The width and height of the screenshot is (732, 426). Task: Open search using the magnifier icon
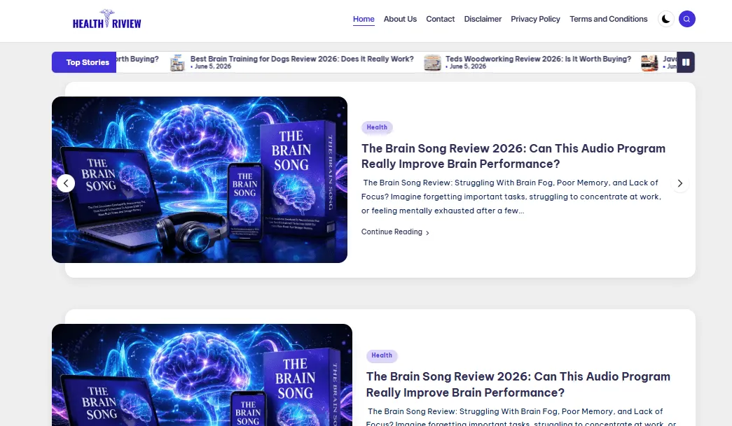point(686,19)
